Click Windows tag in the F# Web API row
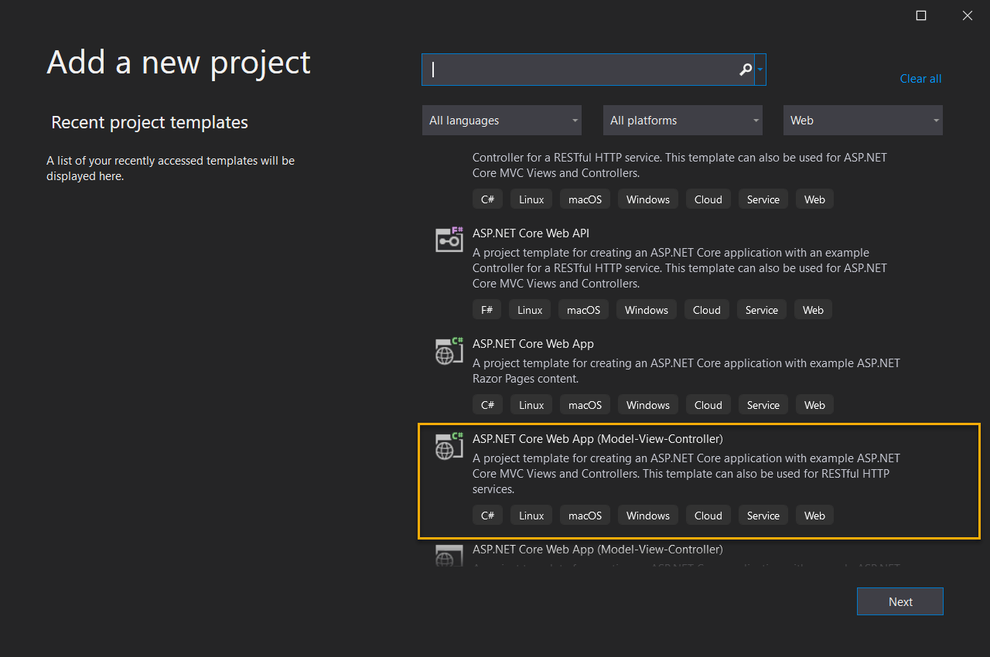 pos(647,310)
